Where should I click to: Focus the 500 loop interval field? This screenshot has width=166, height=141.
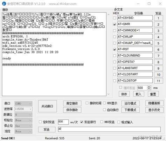pyautogui.click(x=143, y=88)
